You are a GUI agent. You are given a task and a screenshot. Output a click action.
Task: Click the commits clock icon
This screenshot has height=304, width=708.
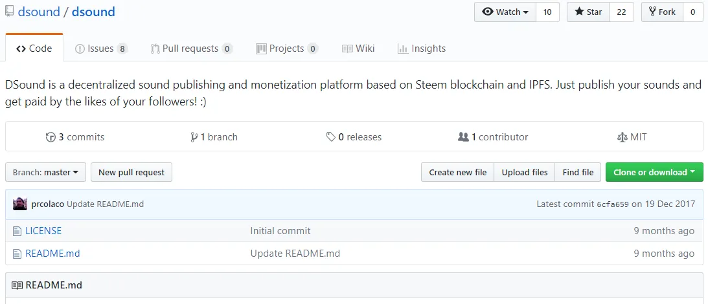tap(51, 136)
